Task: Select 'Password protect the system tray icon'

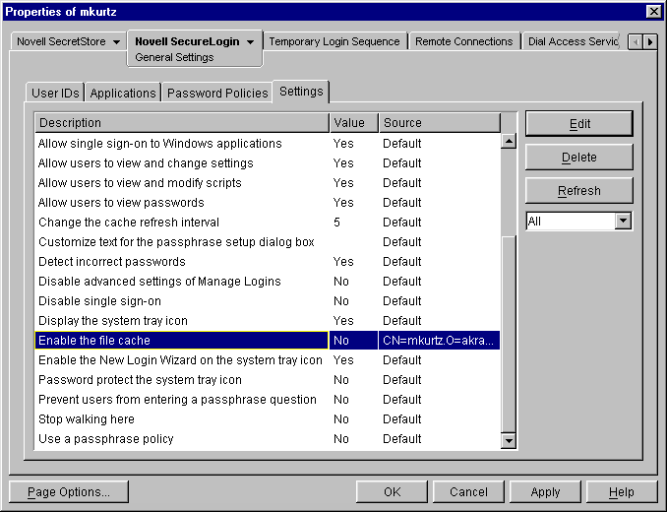Action: pos(268,380)
